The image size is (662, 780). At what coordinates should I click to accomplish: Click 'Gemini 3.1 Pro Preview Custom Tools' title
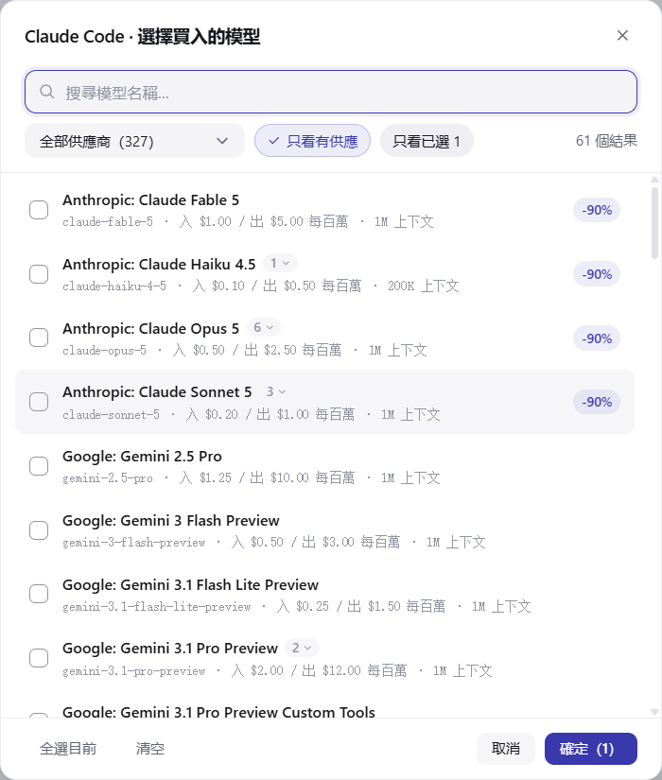219,712
